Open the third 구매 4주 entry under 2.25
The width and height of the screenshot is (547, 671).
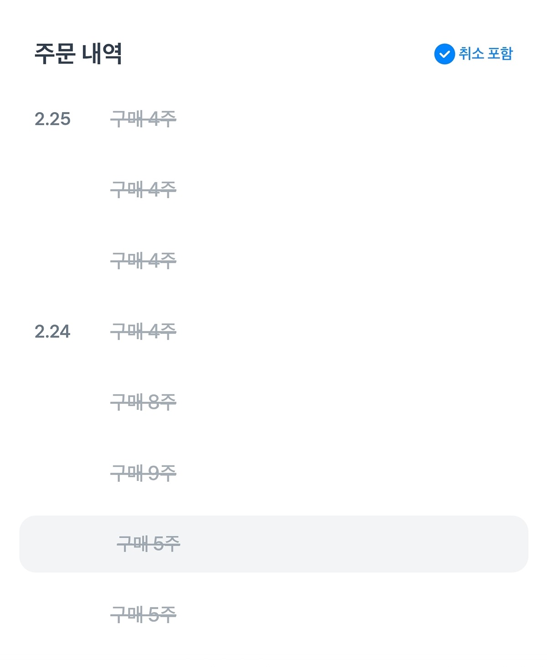click(x=144, y=261)
